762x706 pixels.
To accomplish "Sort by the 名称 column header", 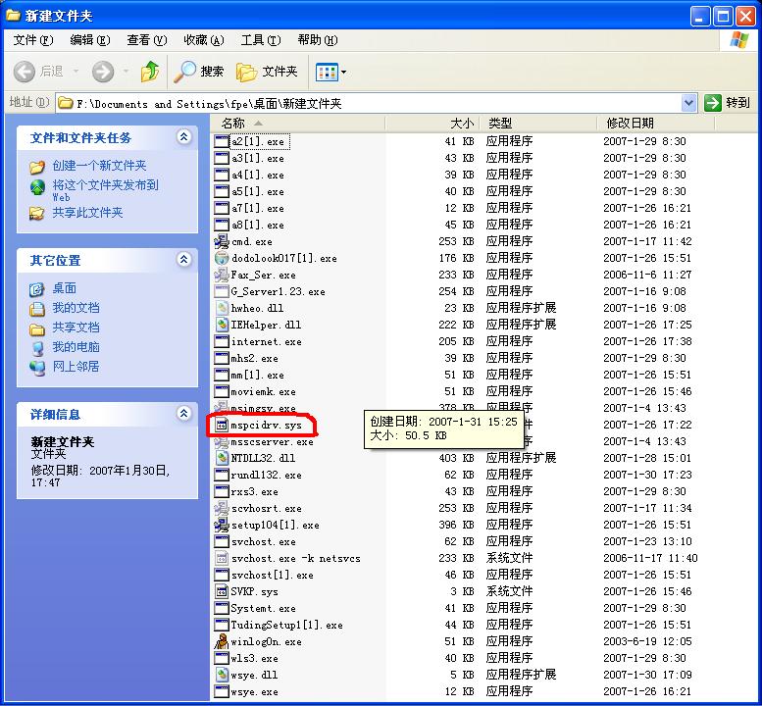I will tap(298, 124).
